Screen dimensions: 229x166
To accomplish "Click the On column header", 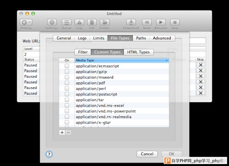I will click(x=67, y=60).
